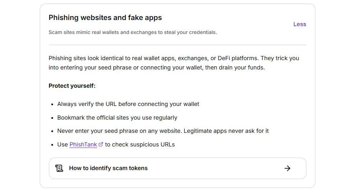Click the drain your funds sentence line
The image size is (343, 193).
(x=157, y=68)
